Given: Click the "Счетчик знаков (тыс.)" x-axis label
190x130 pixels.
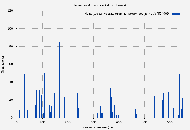Looking at the screenshot, I should coord(100,127).
